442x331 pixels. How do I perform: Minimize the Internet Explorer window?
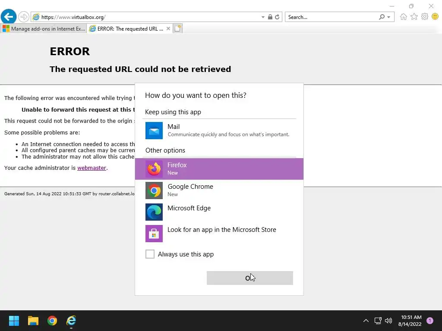click(392, 6)
